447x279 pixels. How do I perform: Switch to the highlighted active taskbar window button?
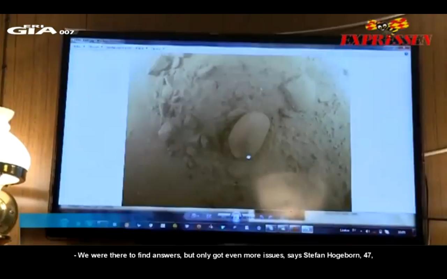click(x=307, y=229)
